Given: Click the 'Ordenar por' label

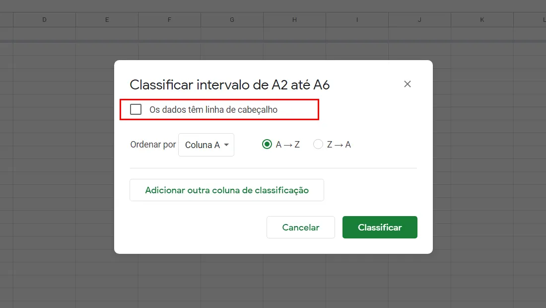Looking at the screenshot, I should coord(153,145).
